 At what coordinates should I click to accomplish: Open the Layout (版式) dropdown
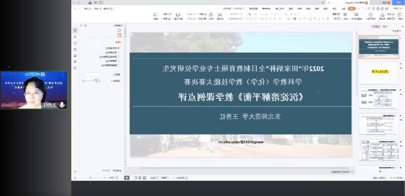[345, 19]
